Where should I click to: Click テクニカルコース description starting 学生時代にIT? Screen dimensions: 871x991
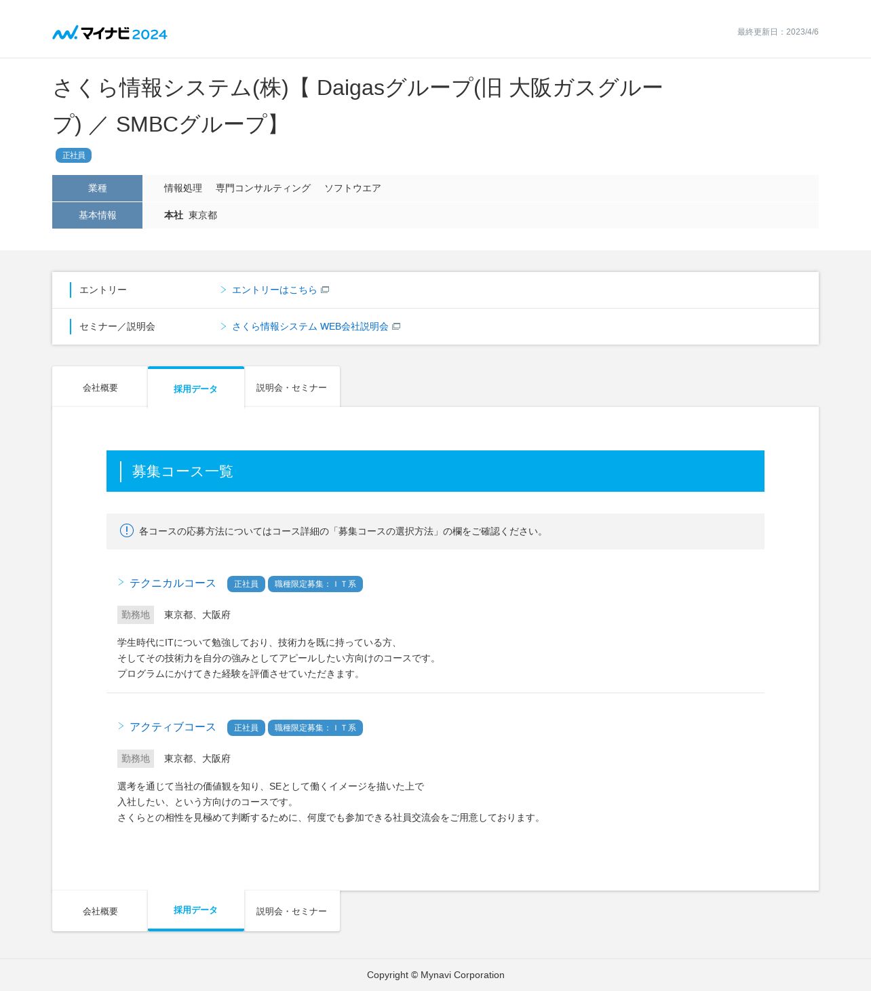coord(279,658)
